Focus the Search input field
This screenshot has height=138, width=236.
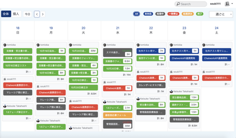coord(191,4)
